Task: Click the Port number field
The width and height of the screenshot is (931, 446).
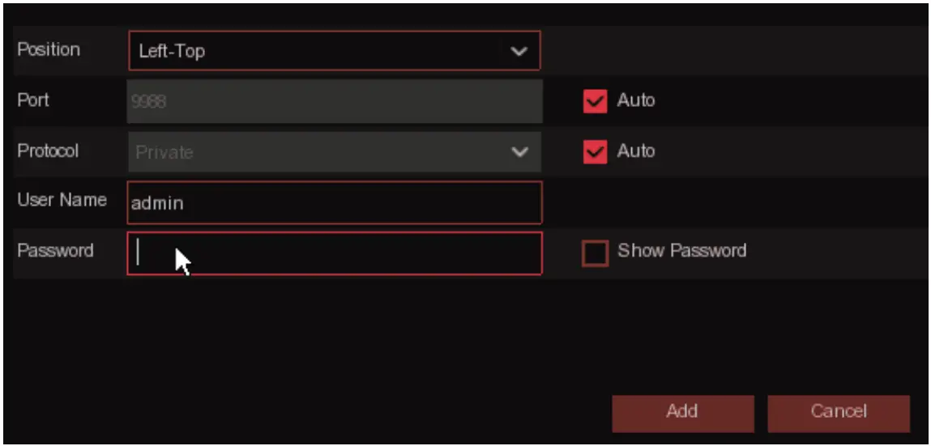Action: click(x=334, y=102)
